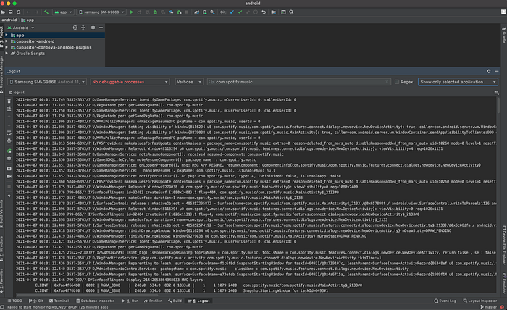Click the Restart logcat green arrow icon

click(x=9, y=151)
